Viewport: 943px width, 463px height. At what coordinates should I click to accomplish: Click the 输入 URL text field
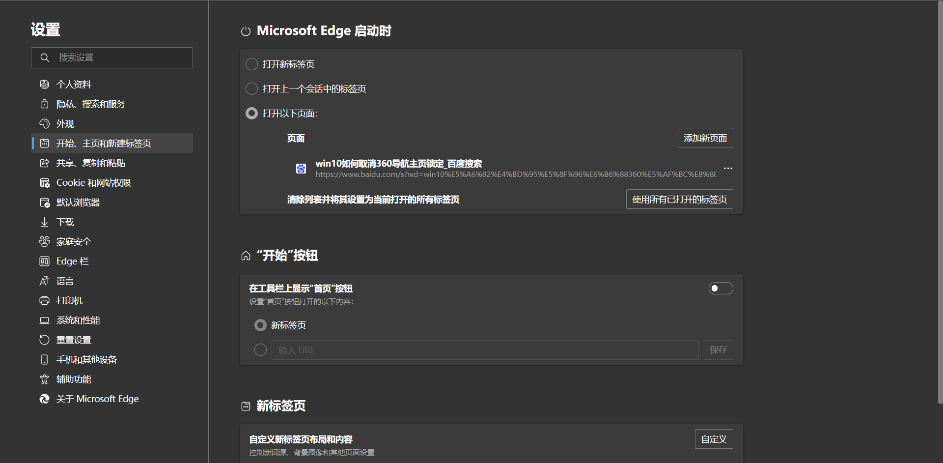(485, 349)
